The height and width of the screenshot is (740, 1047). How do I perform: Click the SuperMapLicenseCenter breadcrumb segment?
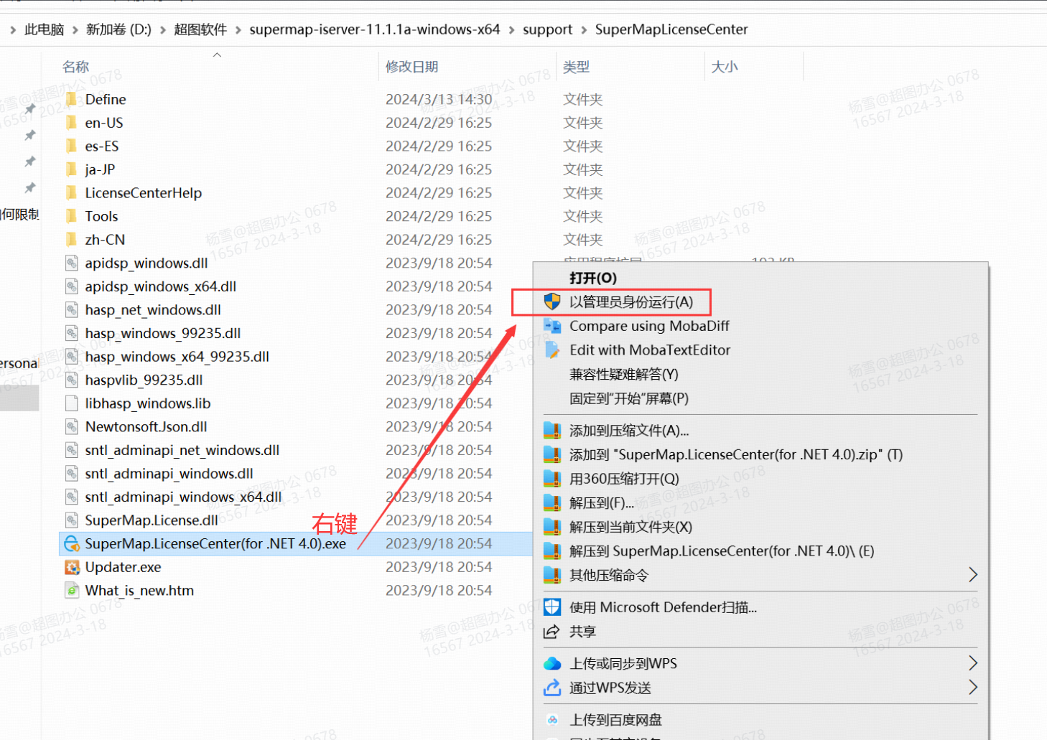coord(671,29)
